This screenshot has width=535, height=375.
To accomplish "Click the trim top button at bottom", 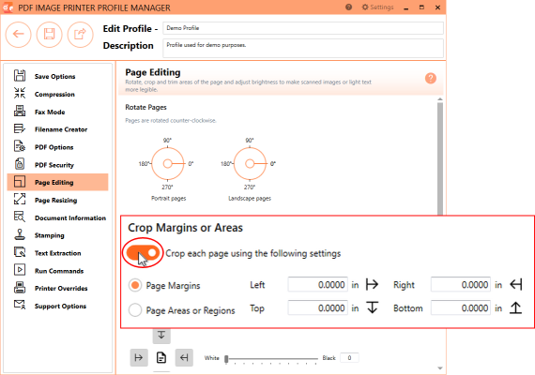I will click(161, 336).
